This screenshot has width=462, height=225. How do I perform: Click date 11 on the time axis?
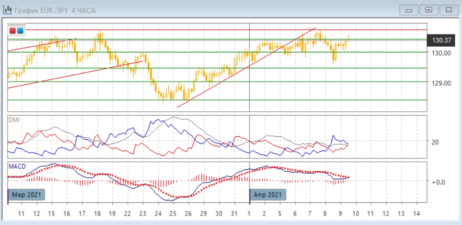pyautogui.click(x=21, y=214)
